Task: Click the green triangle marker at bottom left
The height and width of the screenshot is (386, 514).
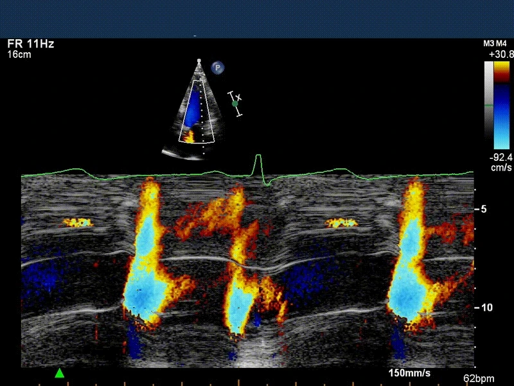Action: point(60,372)
